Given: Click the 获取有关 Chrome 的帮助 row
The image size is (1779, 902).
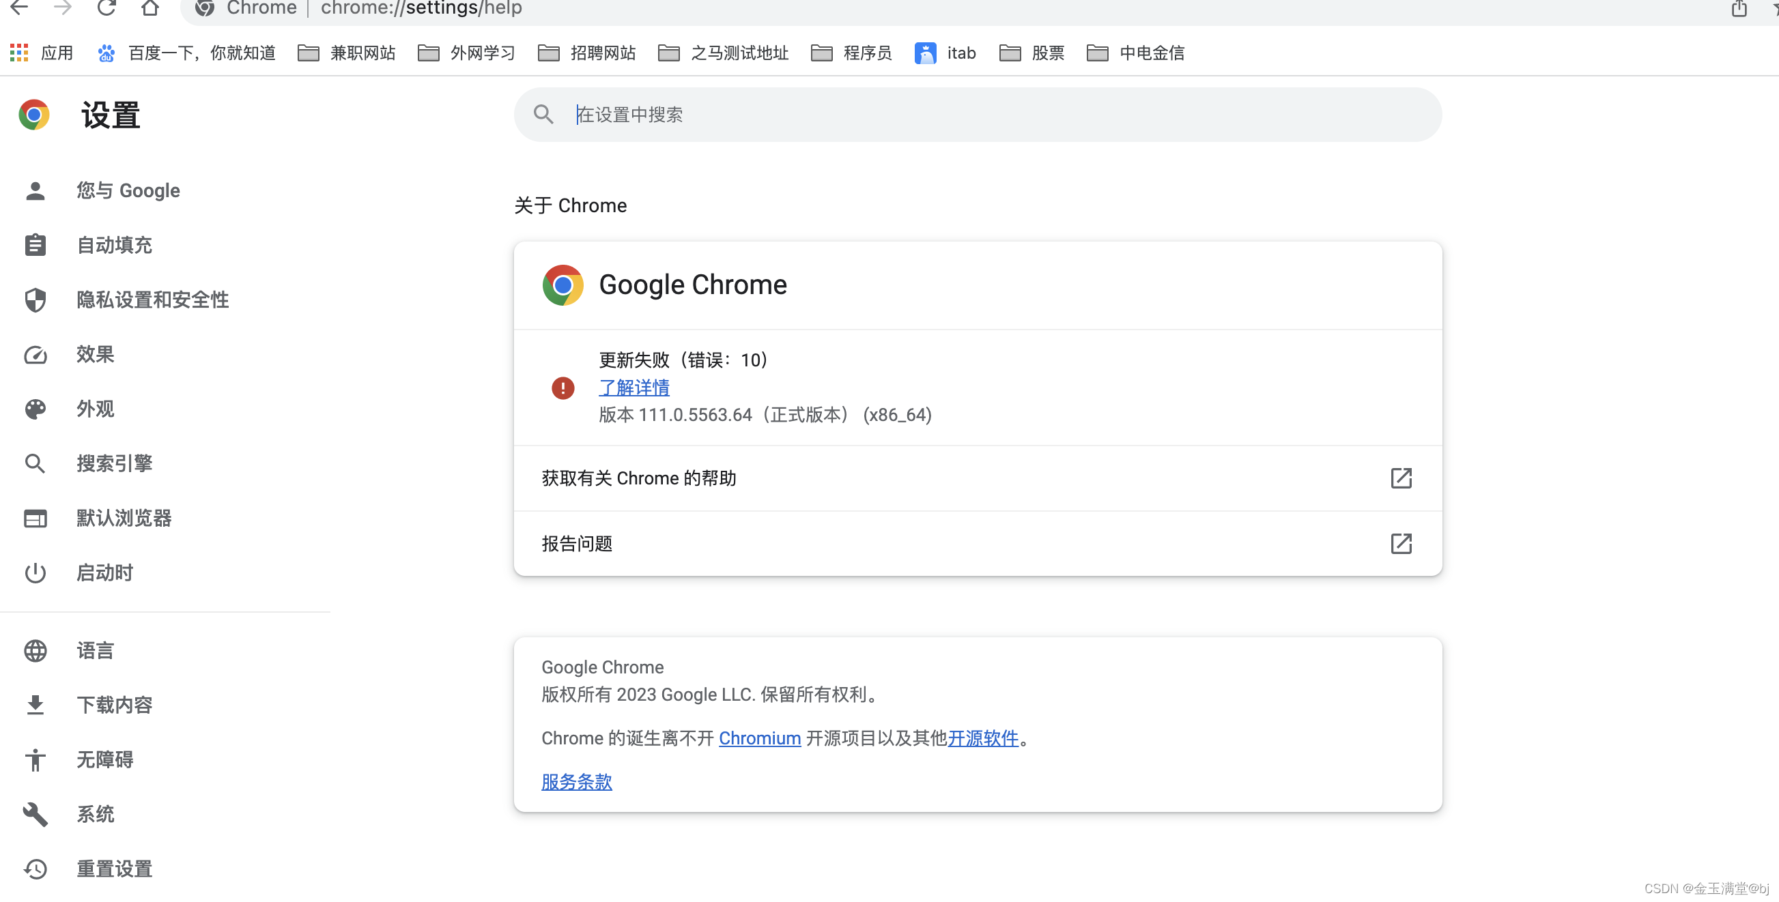Looking at the screenshot, I should tap(977, 478).
